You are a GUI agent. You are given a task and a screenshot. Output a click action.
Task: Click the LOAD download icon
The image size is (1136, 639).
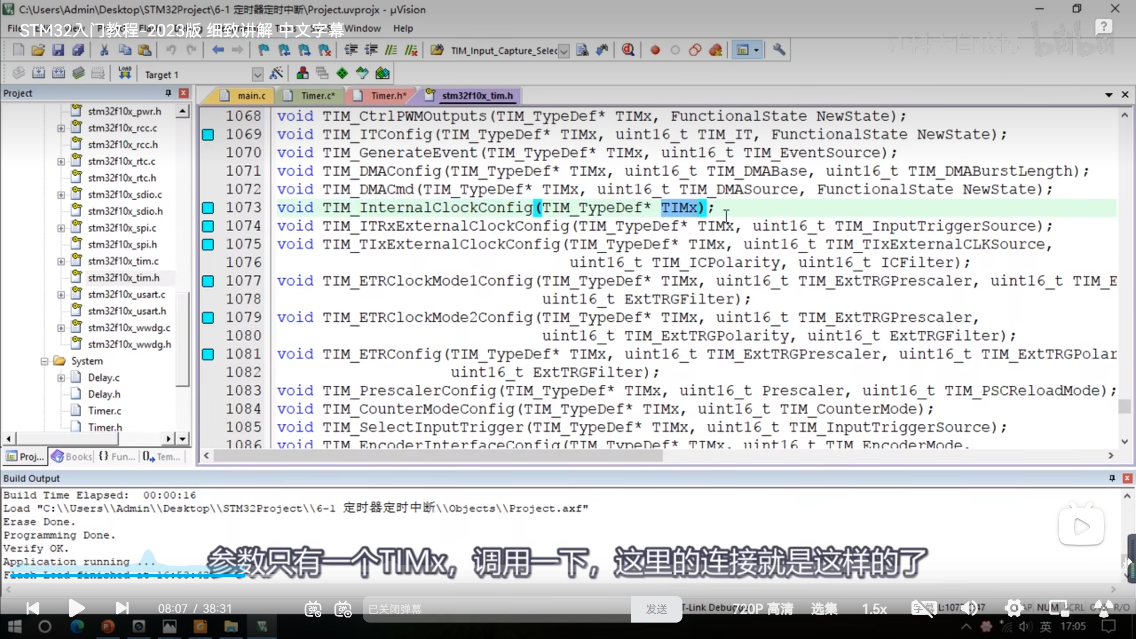(125, 73)
